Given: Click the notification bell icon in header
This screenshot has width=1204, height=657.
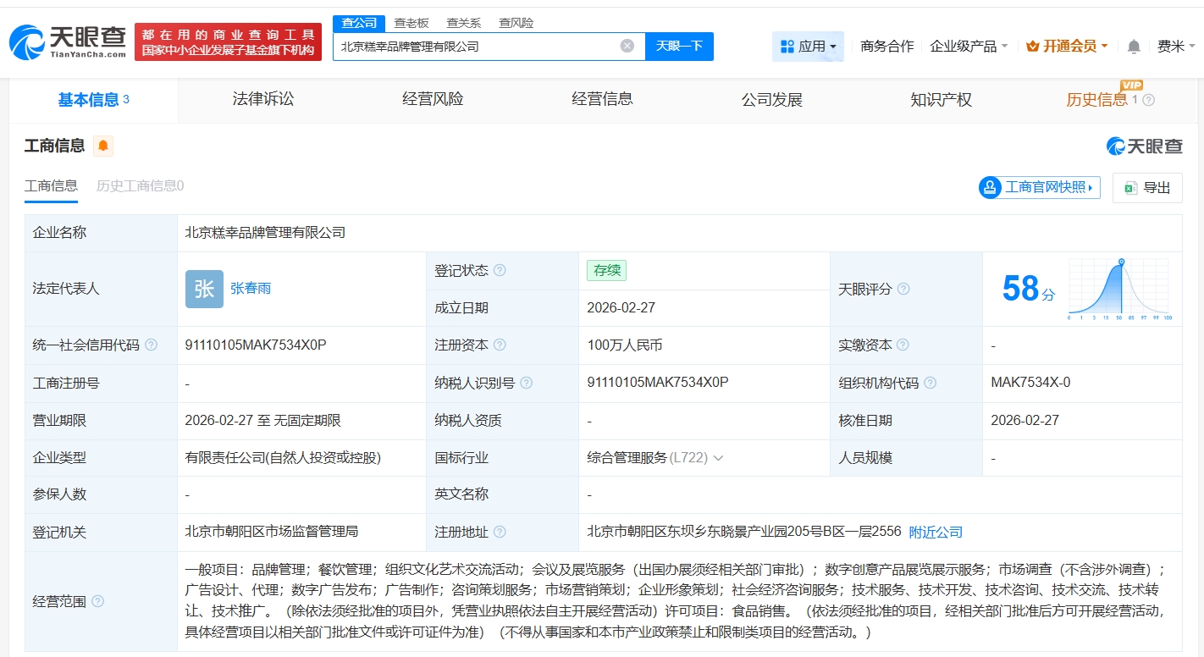Looking at the screenshot, I should pyautogui.click(x=1134, y=47).
